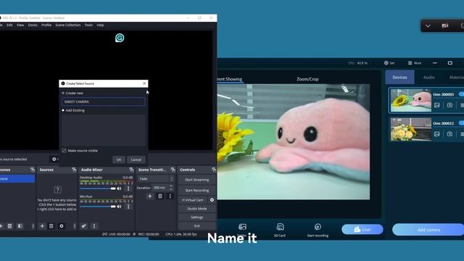Open image settings for One-300093 camera
This screenshot has width=464, height=261.
(x=436, y=105)
